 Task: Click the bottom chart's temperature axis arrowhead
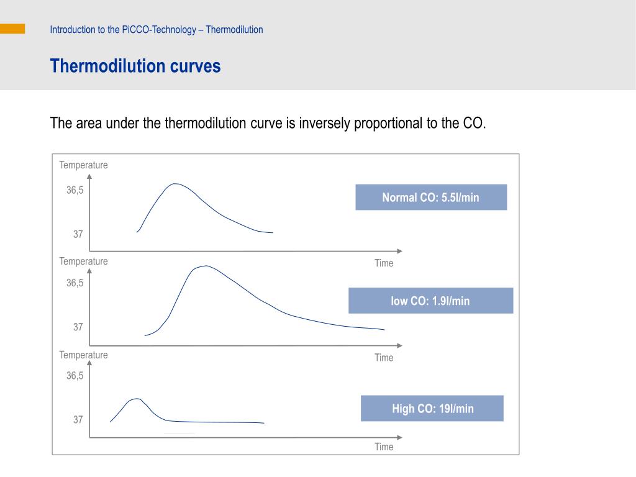(89, 363)
